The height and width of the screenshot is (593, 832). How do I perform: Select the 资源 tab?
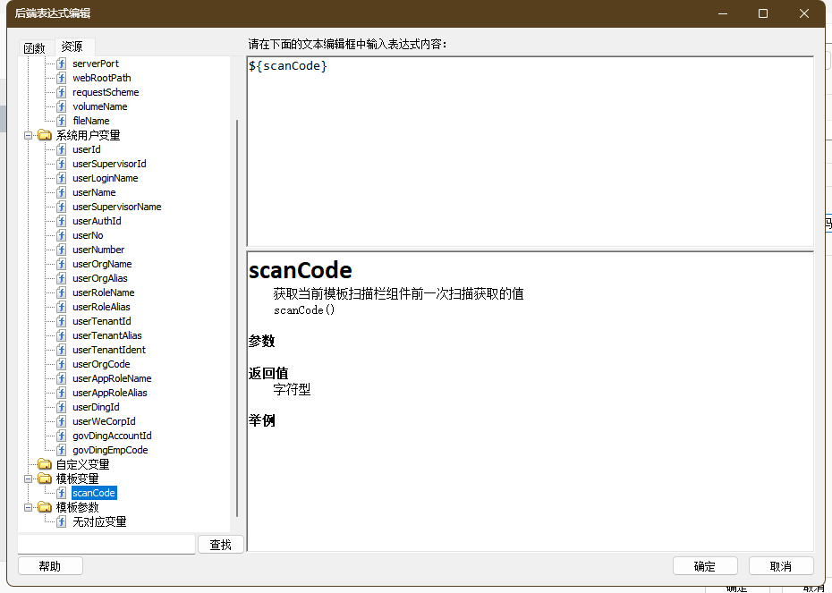coord(72,48)
